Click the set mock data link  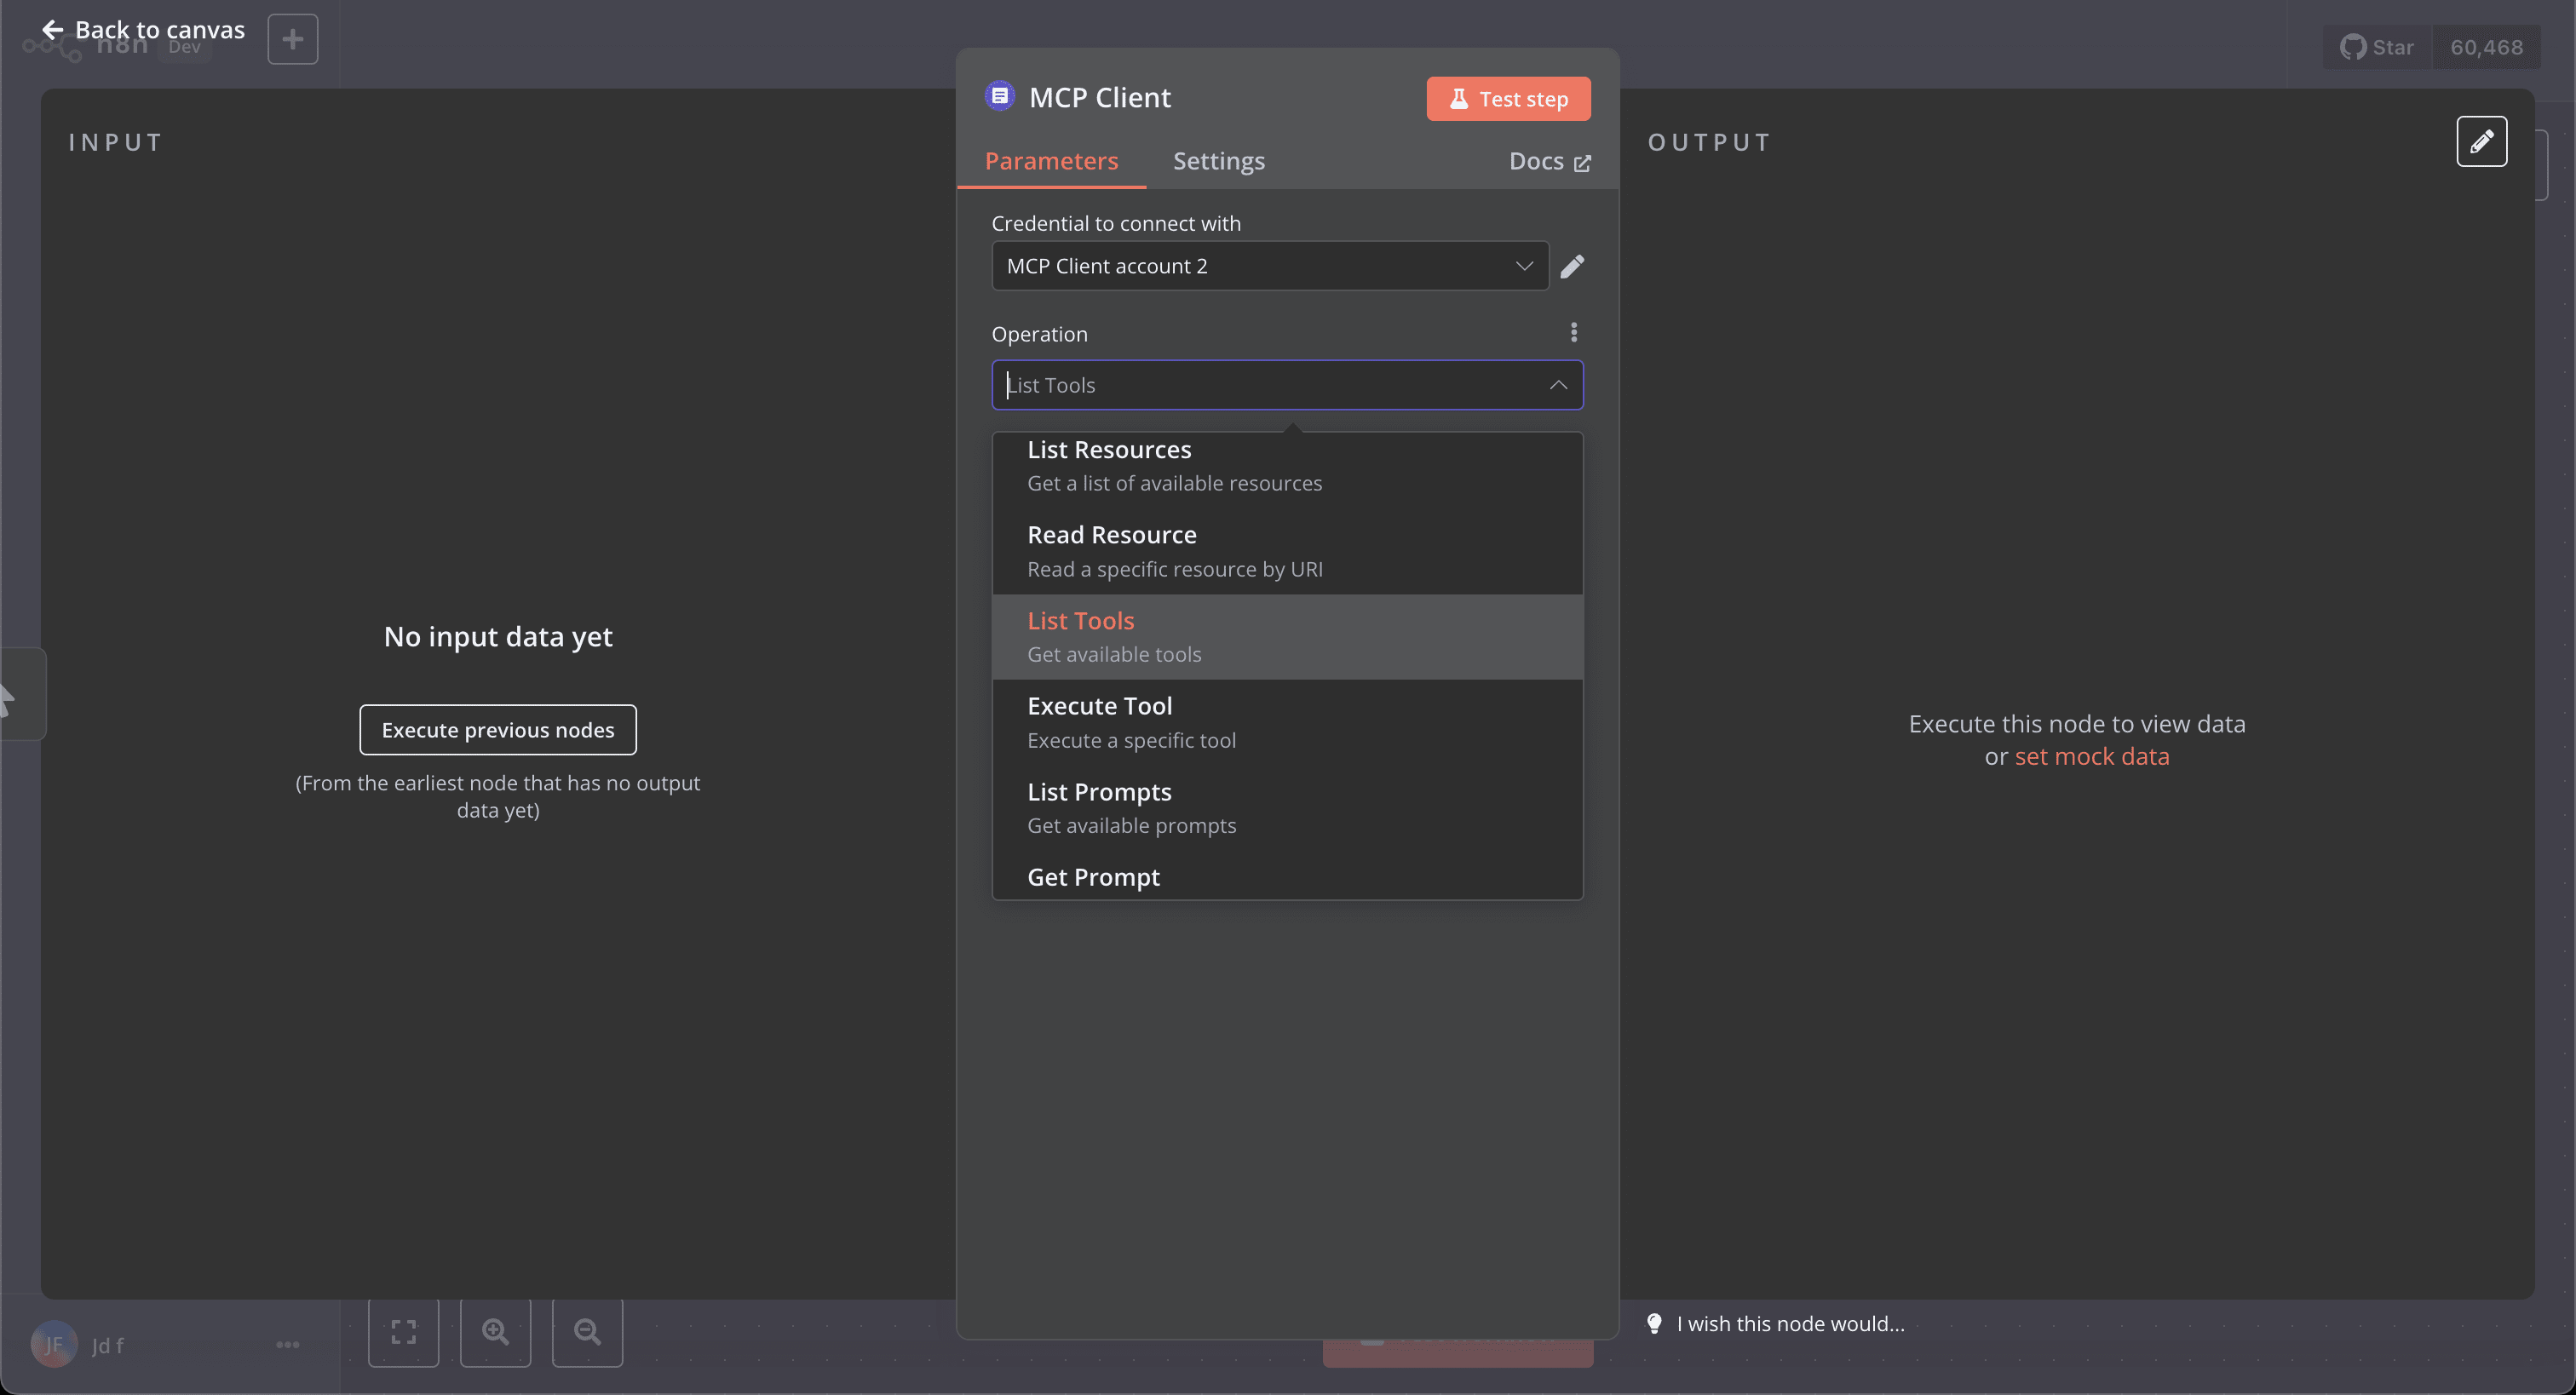point(2091,756)
